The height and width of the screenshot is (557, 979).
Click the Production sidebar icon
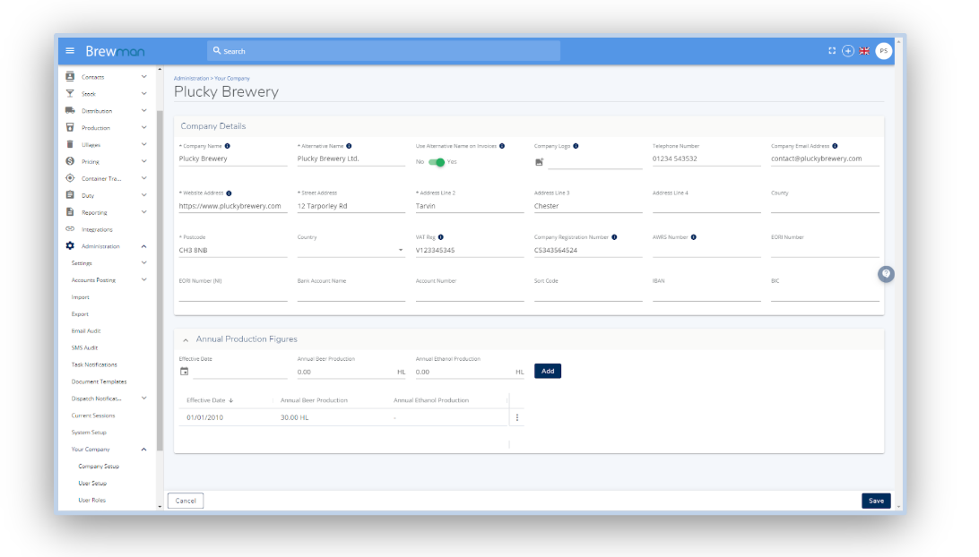click(70, 127)
